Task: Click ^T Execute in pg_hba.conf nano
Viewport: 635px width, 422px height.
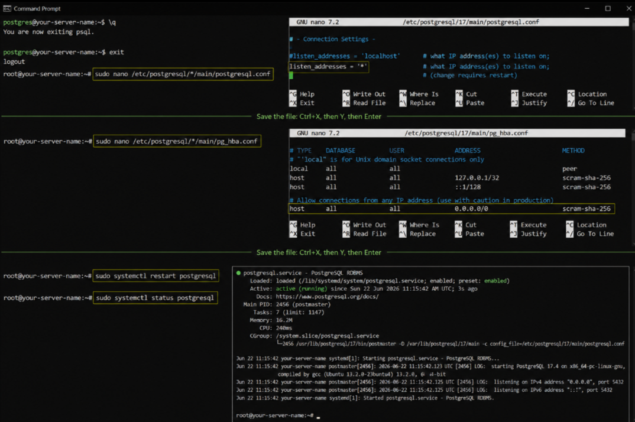Action: click(528, 225)
